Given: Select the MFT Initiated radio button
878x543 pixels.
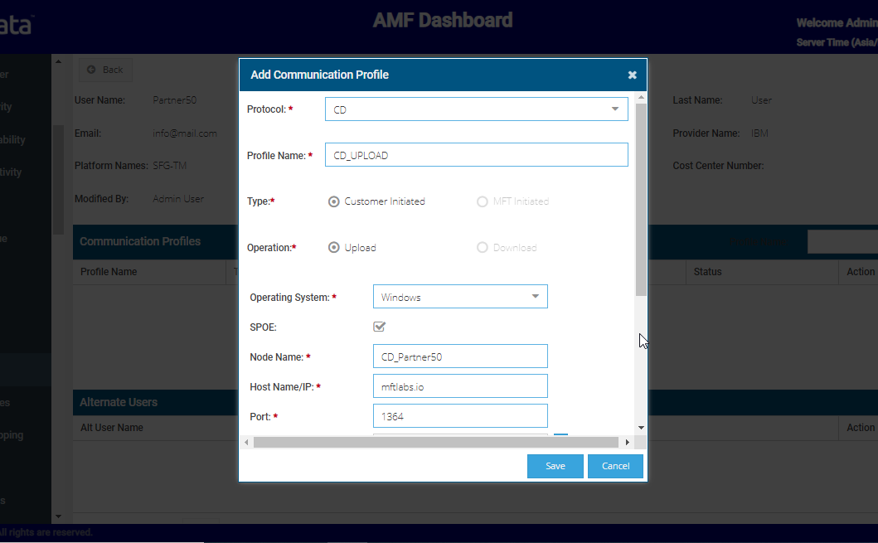Looking at the screenshot, I should click(x=483, y=201).
